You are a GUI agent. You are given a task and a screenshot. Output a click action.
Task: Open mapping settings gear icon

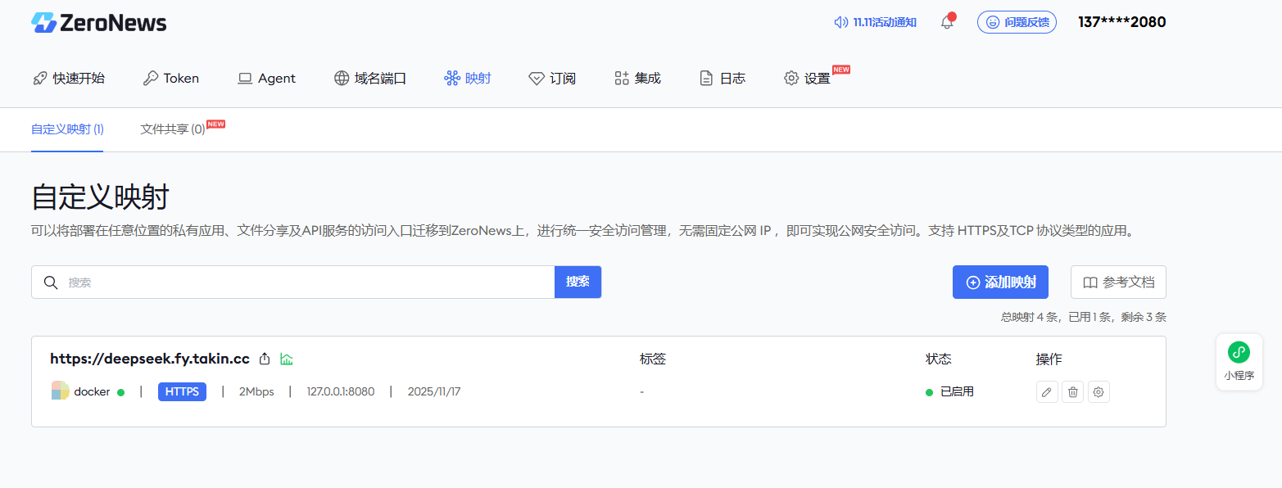(1099, 392)
